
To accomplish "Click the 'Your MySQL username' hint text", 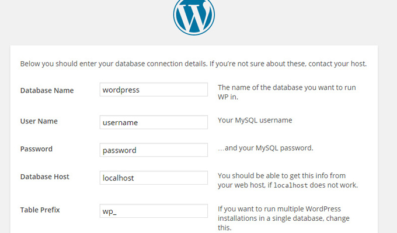I will (255, 121).
